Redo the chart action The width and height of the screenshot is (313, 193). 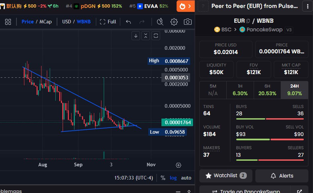(142, 22)
